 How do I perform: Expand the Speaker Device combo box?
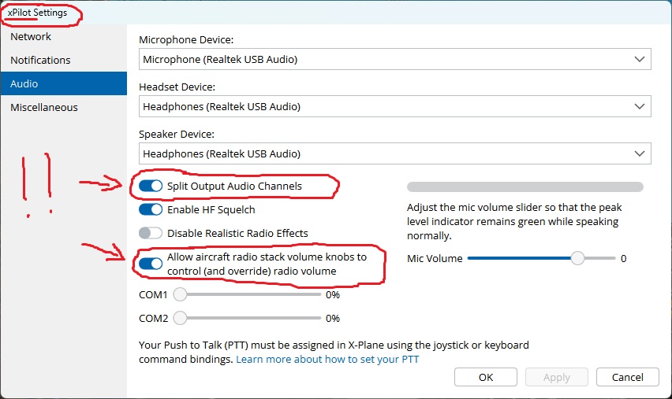click(x=394, y=153)
